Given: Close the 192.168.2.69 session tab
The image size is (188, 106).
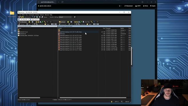Looking at the screenshot, I should [x=28, y=19].
